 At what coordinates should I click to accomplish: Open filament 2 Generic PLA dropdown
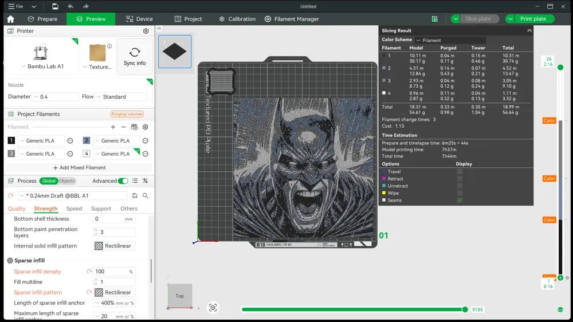coord(116,141)
